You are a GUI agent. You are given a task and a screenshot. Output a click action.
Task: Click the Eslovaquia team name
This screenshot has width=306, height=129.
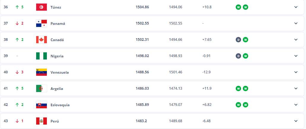pyautogui.click(x=60, y=105)
